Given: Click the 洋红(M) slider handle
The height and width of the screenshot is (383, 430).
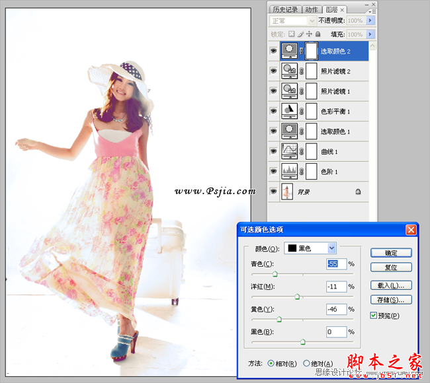Looking at the screenshot, I should [x=297, y=296].
